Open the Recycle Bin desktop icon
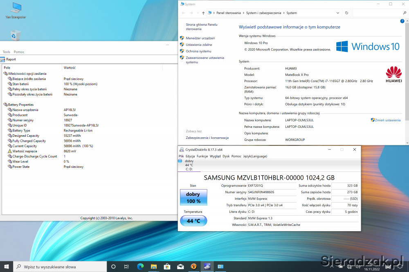 [16, 36]
